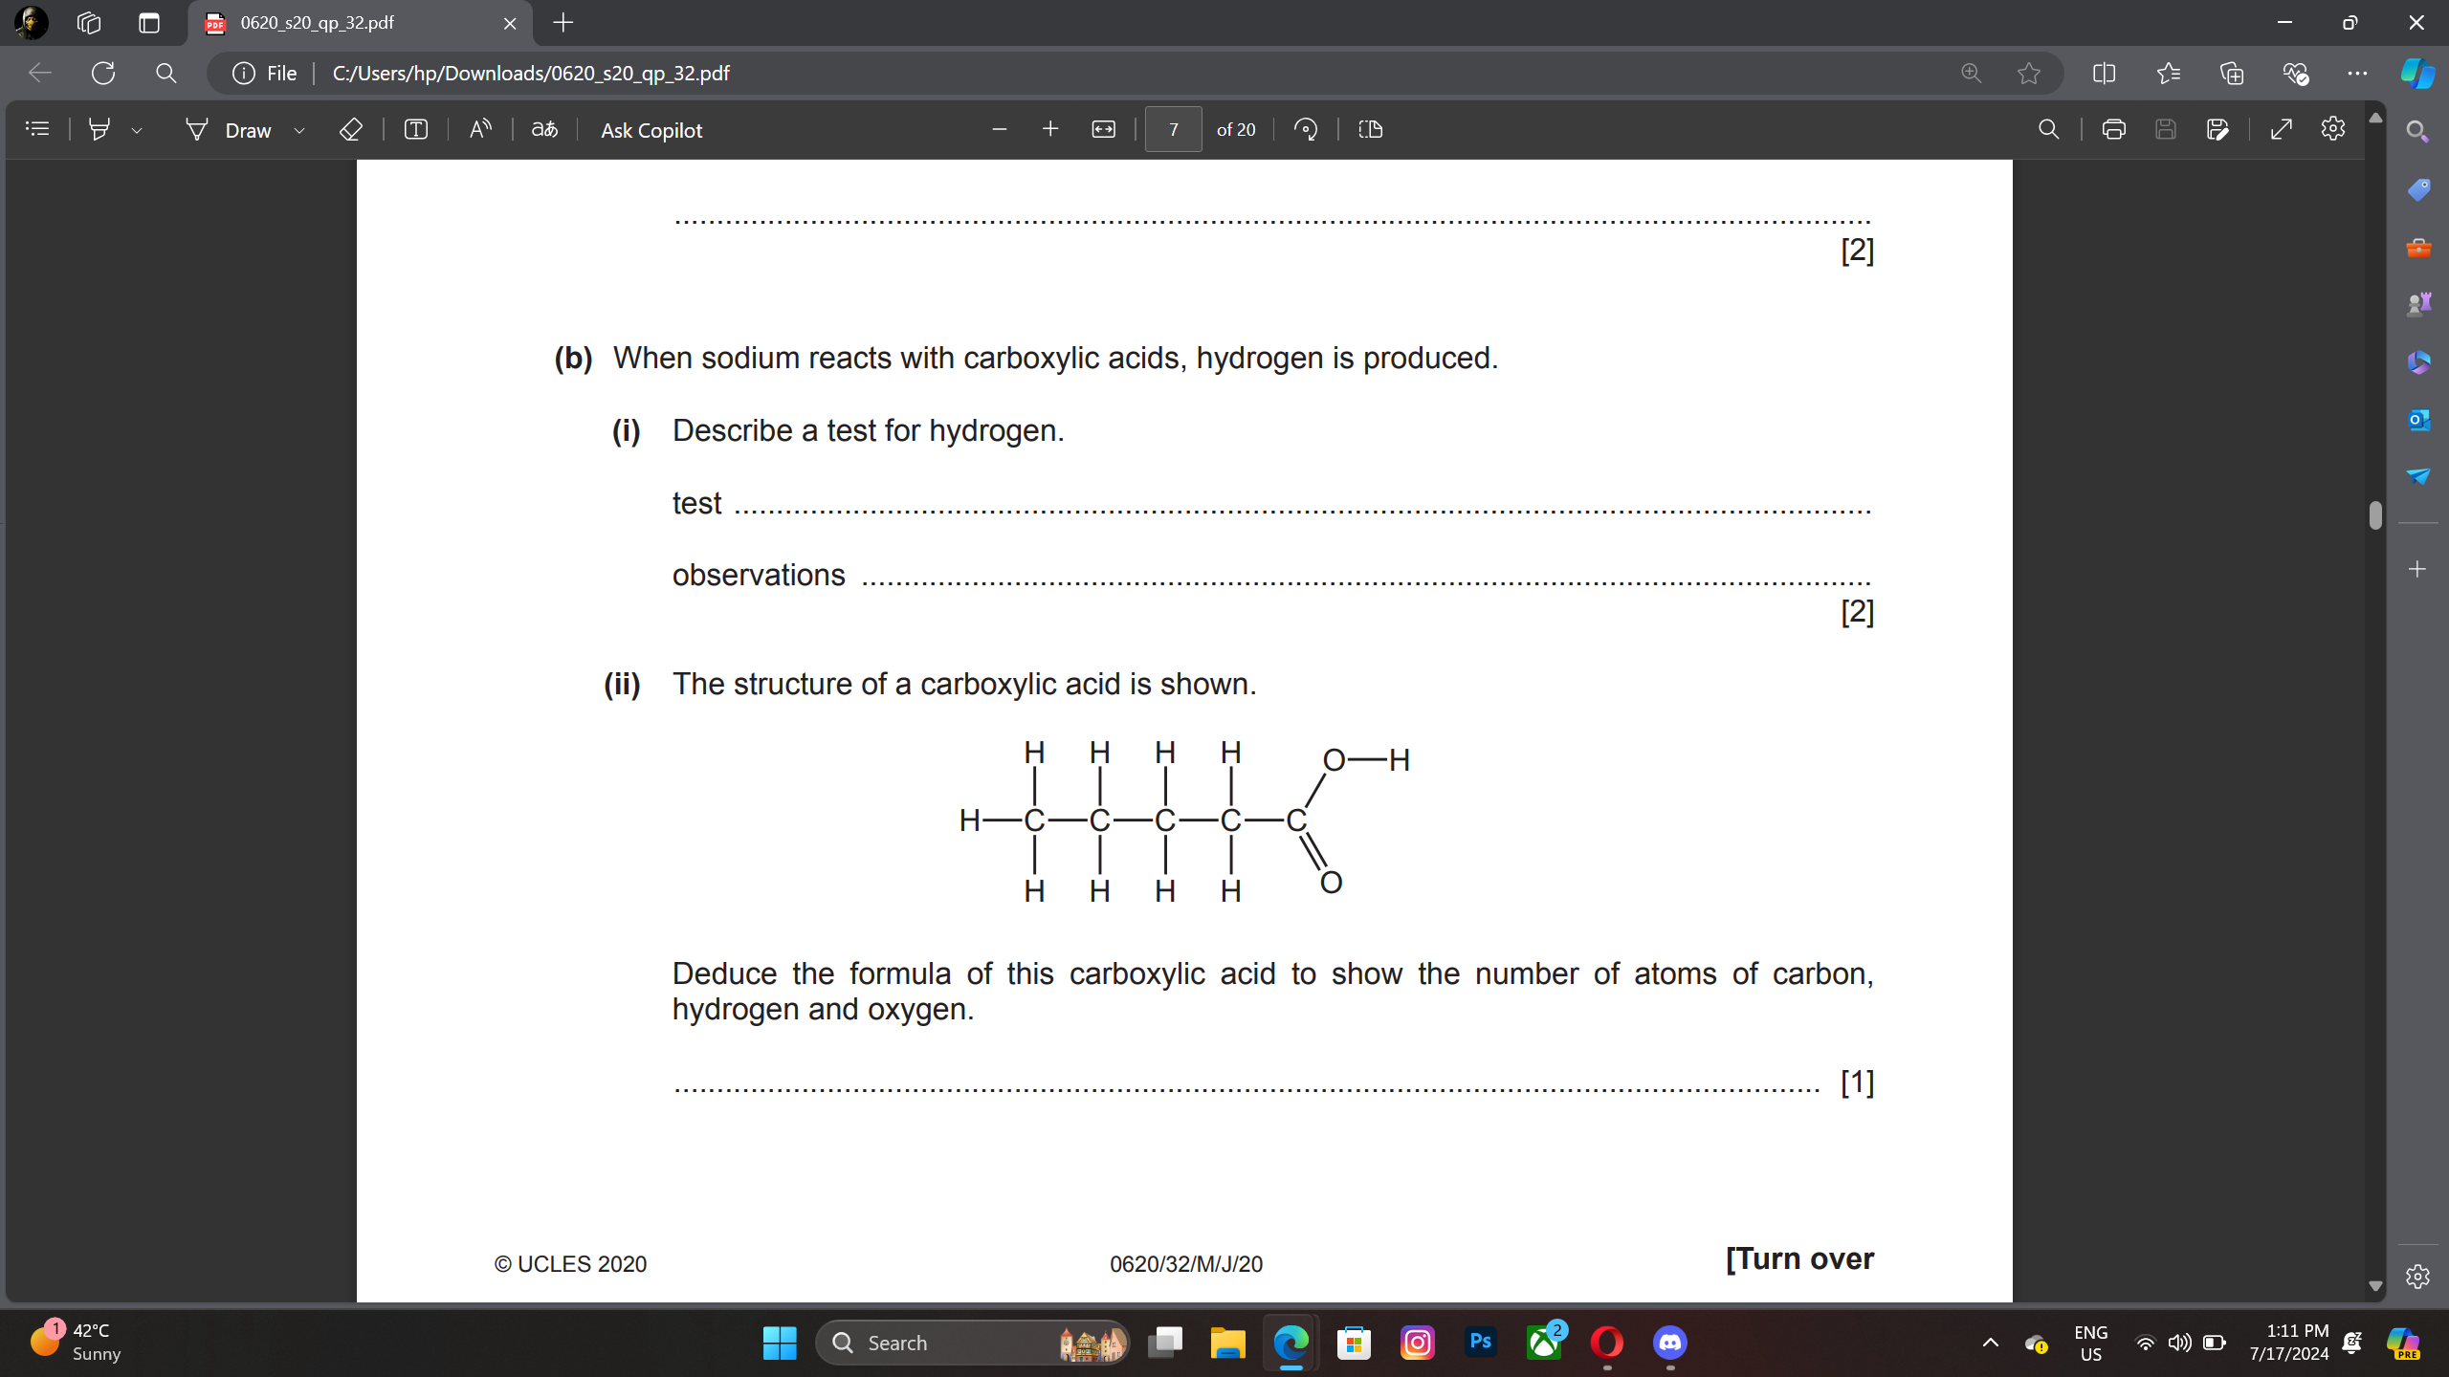Click the search icon in toolbar

click(2049, 129)
